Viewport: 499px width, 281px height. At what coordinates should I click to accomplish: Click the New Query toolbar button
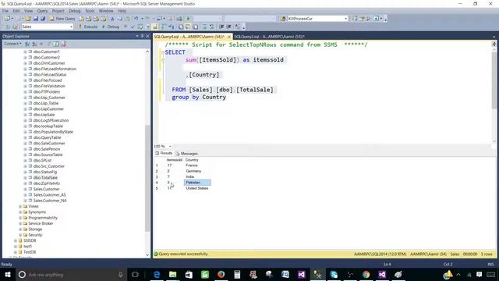tap(62, 19)
